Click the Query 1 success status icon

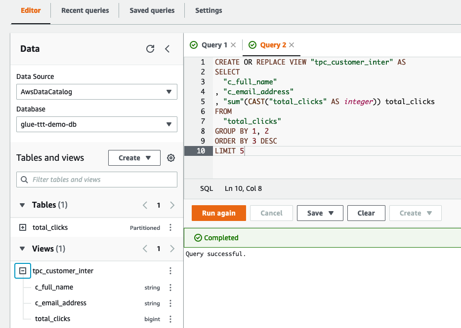(x=194, y=45)
